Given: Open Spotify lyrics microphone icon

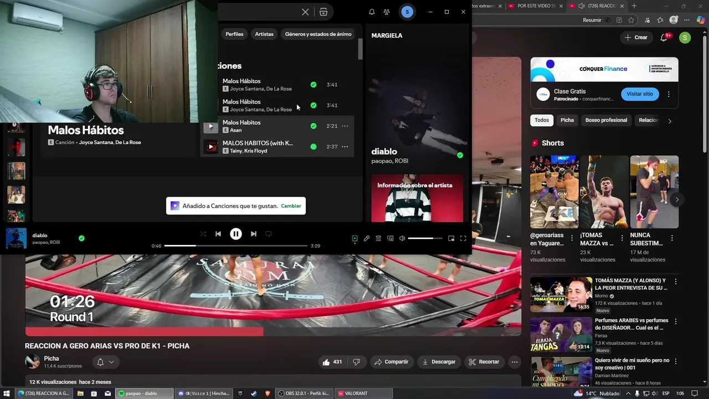Looking at the screenshot, I should pos(367,238).
